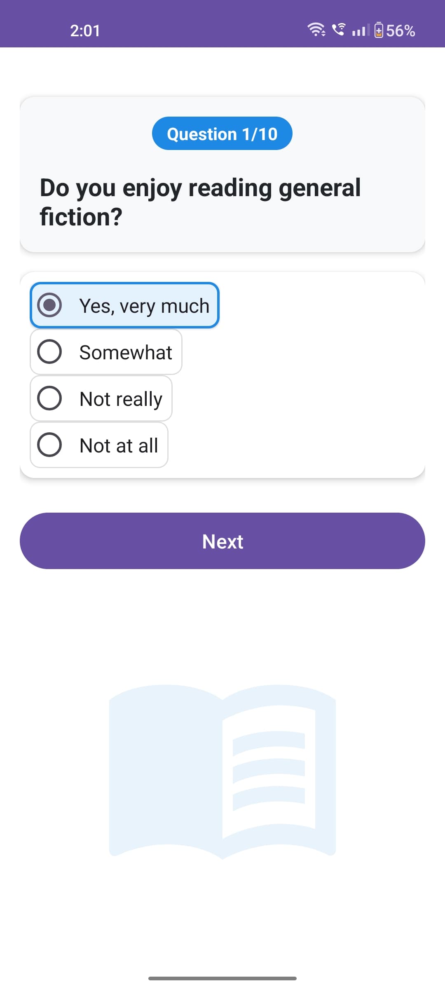Select the 'Somewhat' radio button
Image resolution: width=445 pixels, height=989 pixels.
[x=49, y=352]
